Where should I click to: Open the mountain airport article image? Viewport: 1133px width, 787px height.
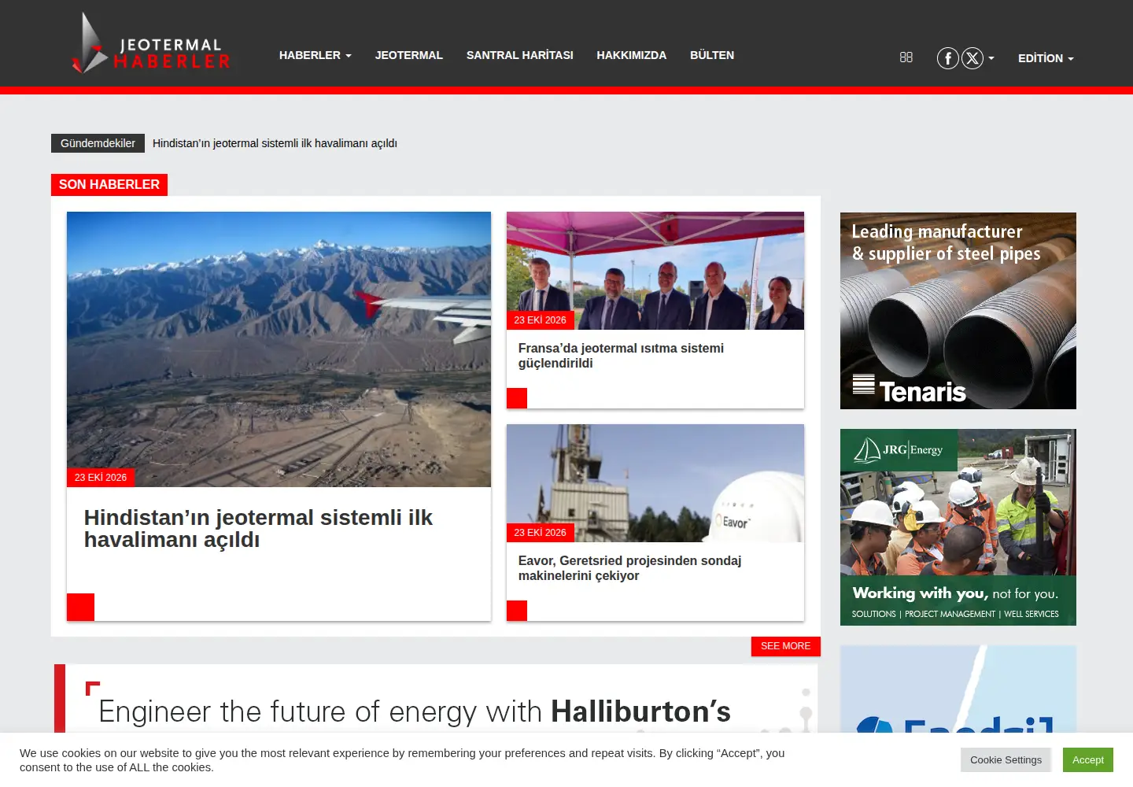click(x=279, y=349)
